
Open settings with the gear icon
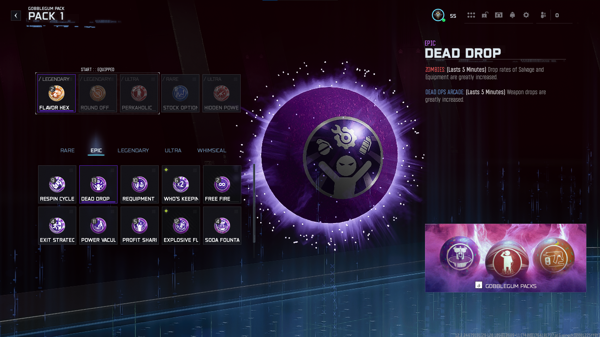click(x=526, y=15)
